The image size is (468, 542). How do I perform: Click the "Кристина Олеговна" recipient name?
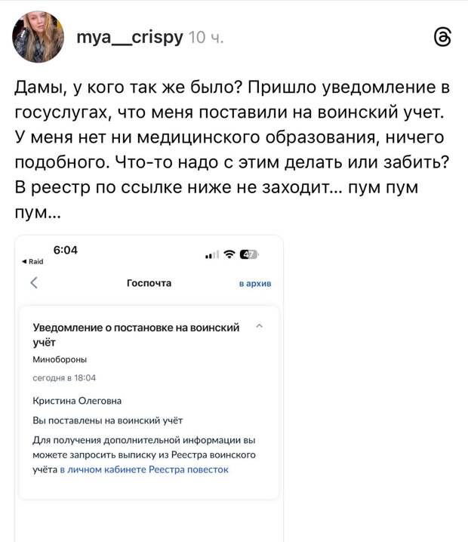77,401
